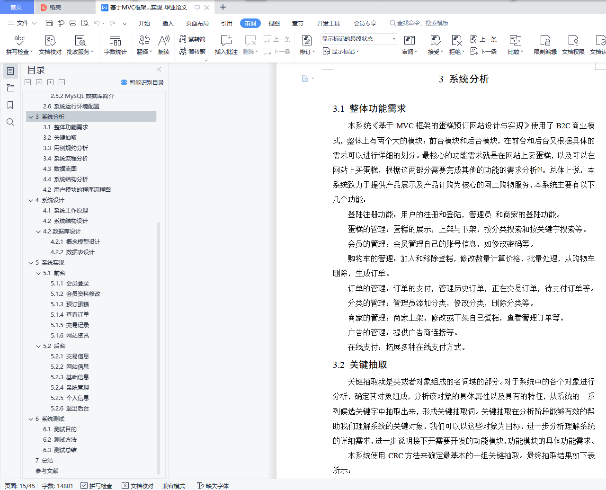Click the new tab plus button
The height and width of the screenshot is (490, 606).
pos(223,7)
